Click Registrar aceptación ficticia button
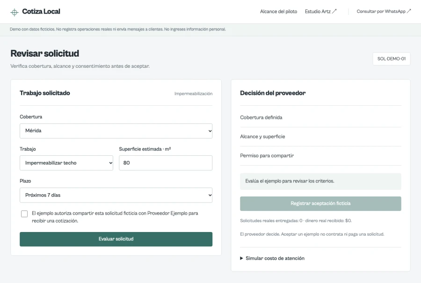Image resolution: width=421 pixels, height=283 pixels. point(320,203)
